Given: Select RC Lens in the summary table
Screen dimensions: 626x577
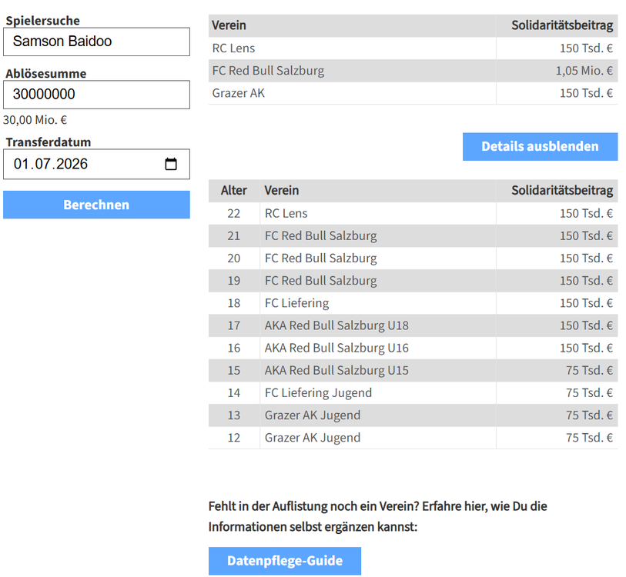Looking at the screenshot, I should (233, 48).
